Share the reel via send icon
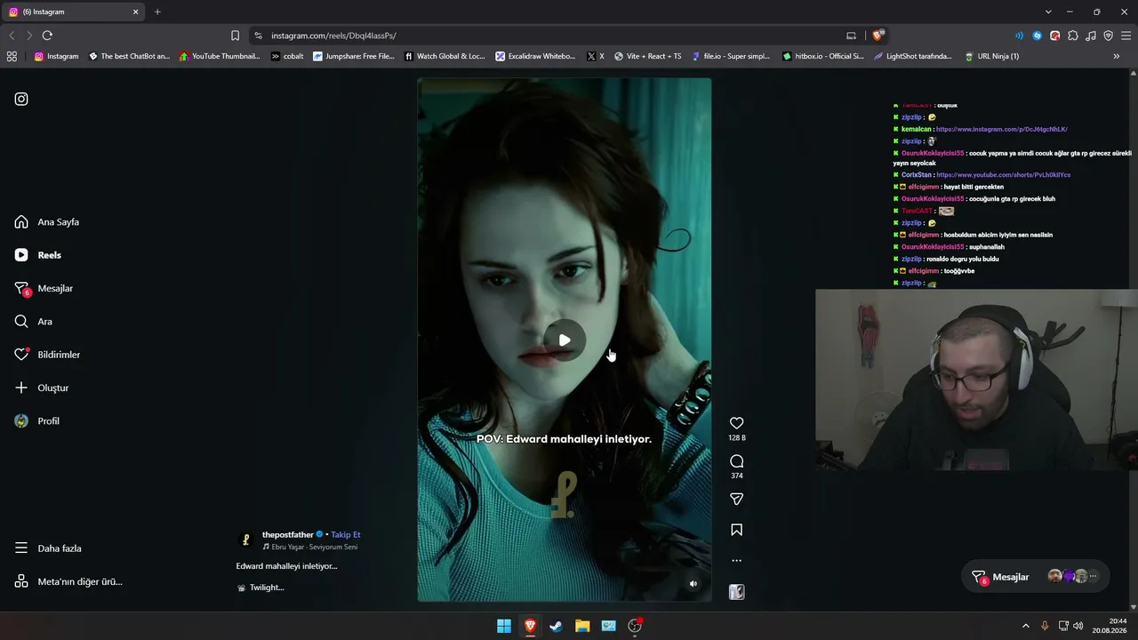This screenshot has height=640, width=1138. click(737, 500)
